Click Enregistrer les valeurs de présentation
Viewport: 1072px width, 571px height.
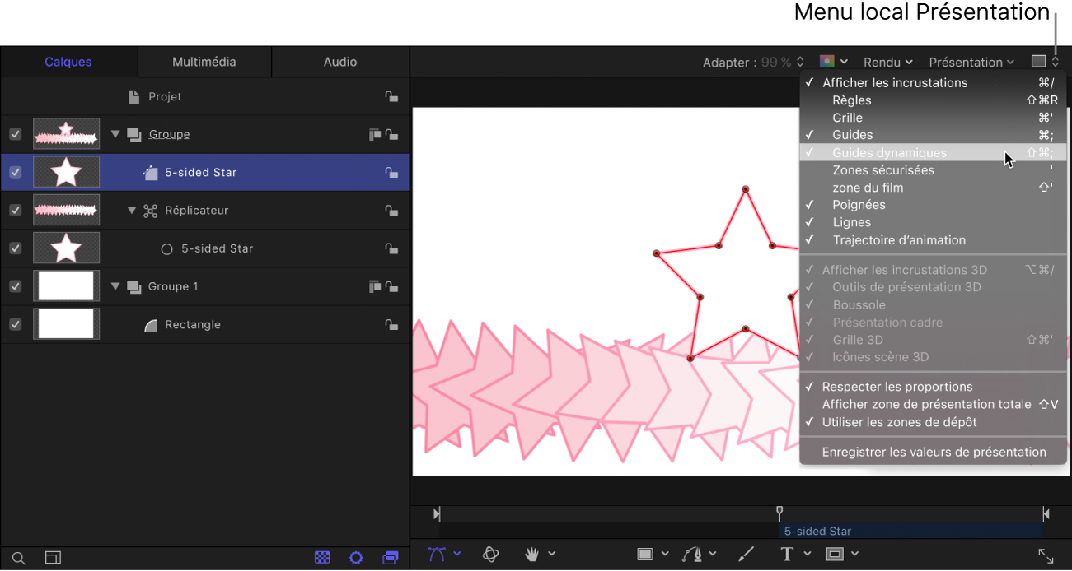934,452
